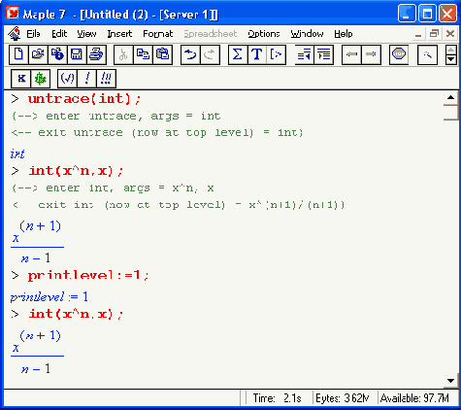Indent into a subsection icon
The image size is (461, 410).
pos(323,54)
